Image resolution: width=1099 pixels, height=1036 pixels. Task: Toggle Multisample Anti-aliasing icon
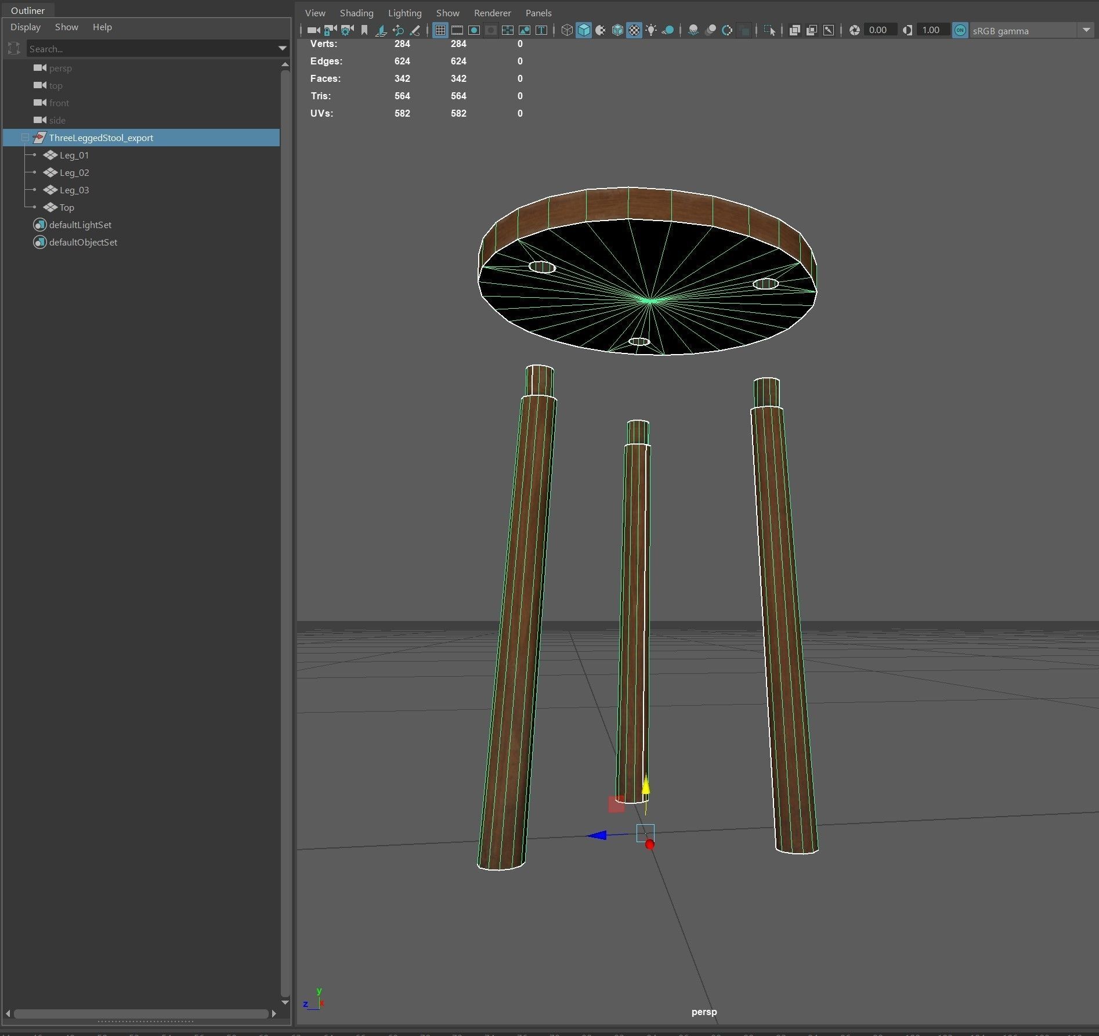tap(726, 30)
